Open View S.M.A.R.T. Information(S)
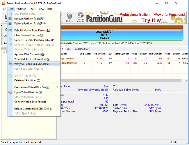 pos(34,59)
